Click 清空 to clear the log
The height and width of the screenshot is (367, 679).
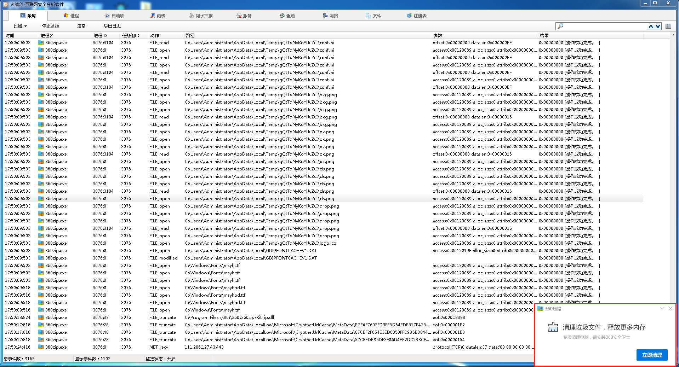tap(81, 26)
